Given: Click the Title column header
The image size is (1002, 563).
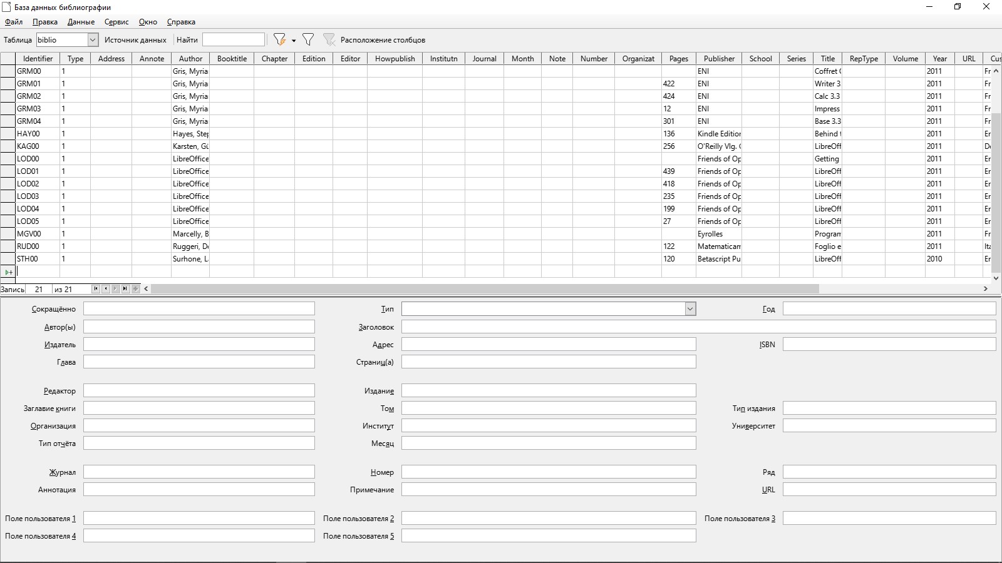Looking at the screenshot, I should click(828, 59).
